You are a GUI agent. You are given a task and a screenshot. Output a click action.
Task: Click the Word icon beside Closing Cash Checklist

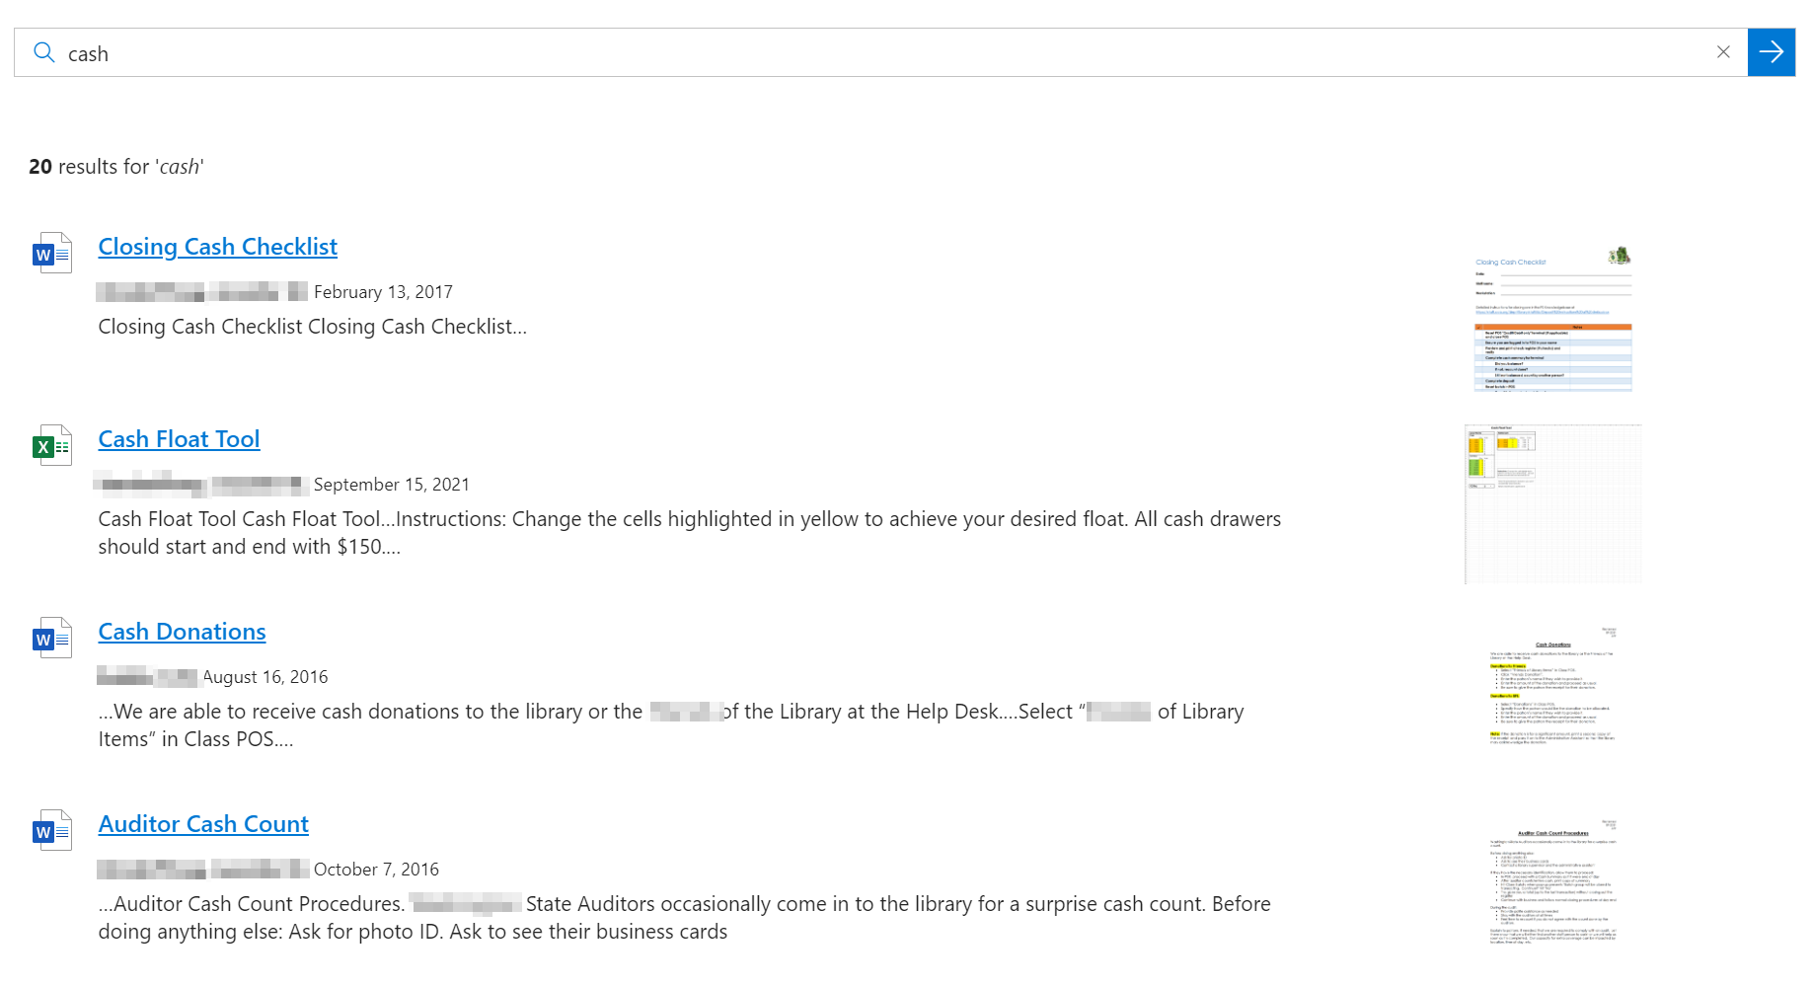(x=51, y=252)
